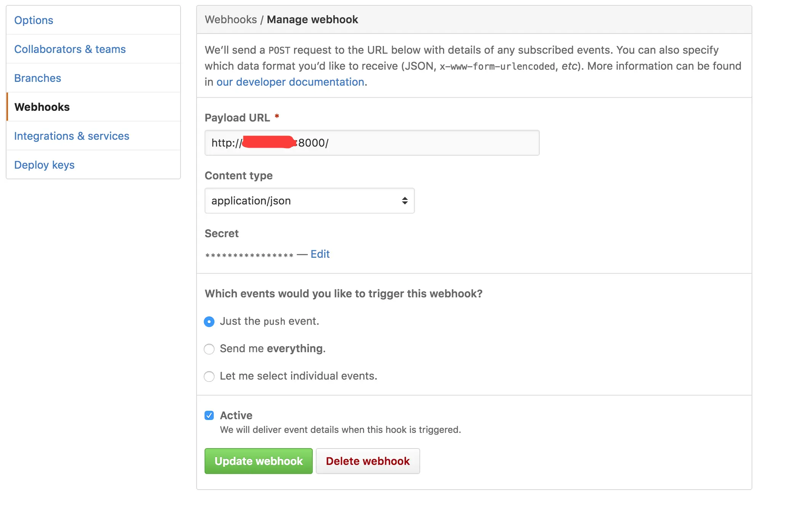Select 'Let me select individual events'

209,376
